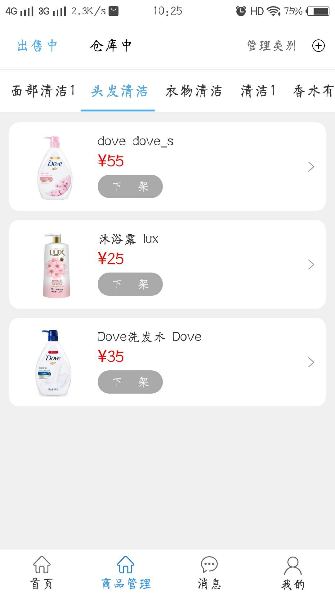The image size is (335, 596).
Task: Expand the 沐浴露 lux item chevron
Action: pyautogui.click(x=311, y=264)
